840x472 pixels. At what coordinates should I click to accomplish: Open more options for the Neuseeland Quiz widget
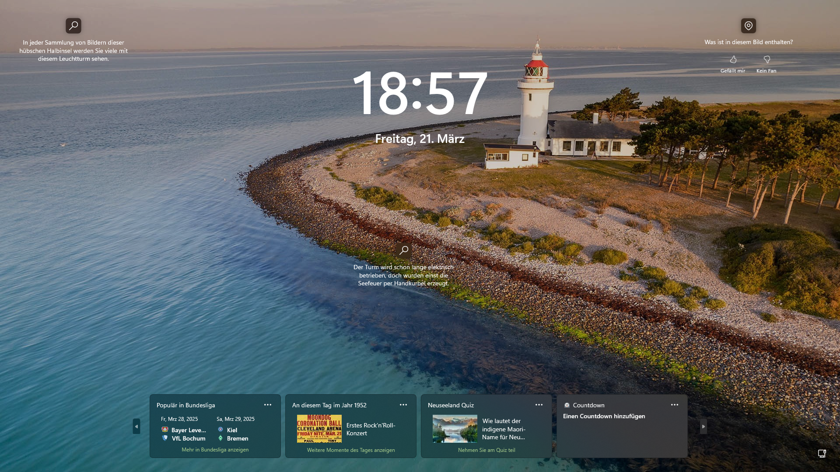(x=539, y=405)
